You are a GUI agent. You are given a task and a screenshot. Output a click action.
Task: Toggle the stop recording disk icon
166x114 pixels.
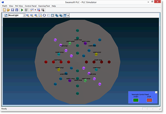[x=43, y=10]
